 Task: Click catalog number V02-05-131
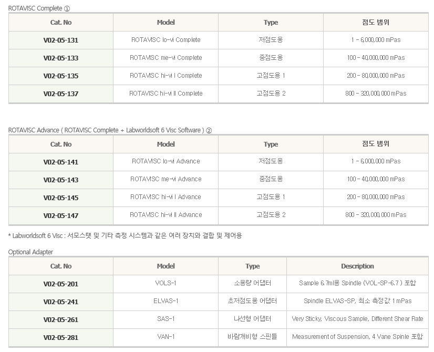click(60, 40)
